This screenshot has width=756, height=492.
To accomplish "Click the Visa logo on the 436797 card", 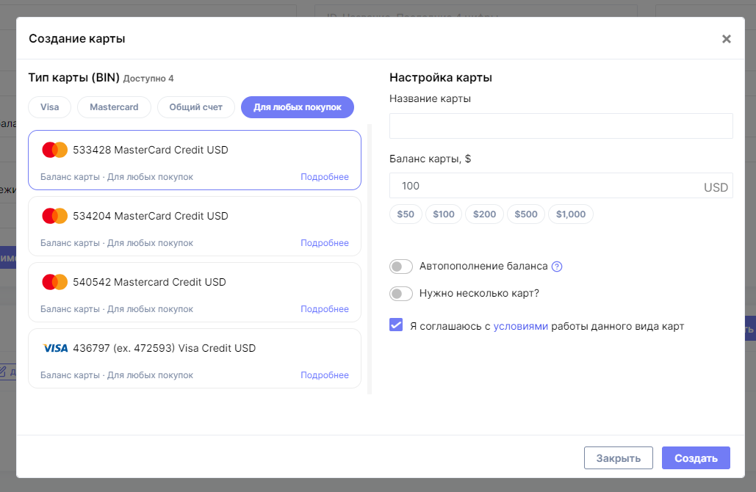I will coord(55,348).
